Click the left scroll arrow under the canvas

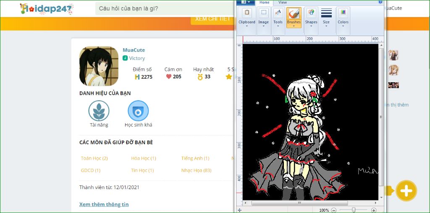click(x=245, y=203)
